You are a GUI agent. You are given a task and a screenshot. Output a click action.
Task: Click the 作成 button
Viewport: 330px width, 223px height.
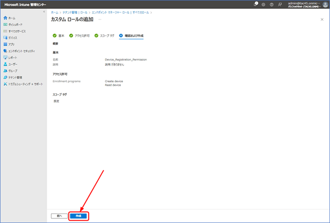pos(79,216)
